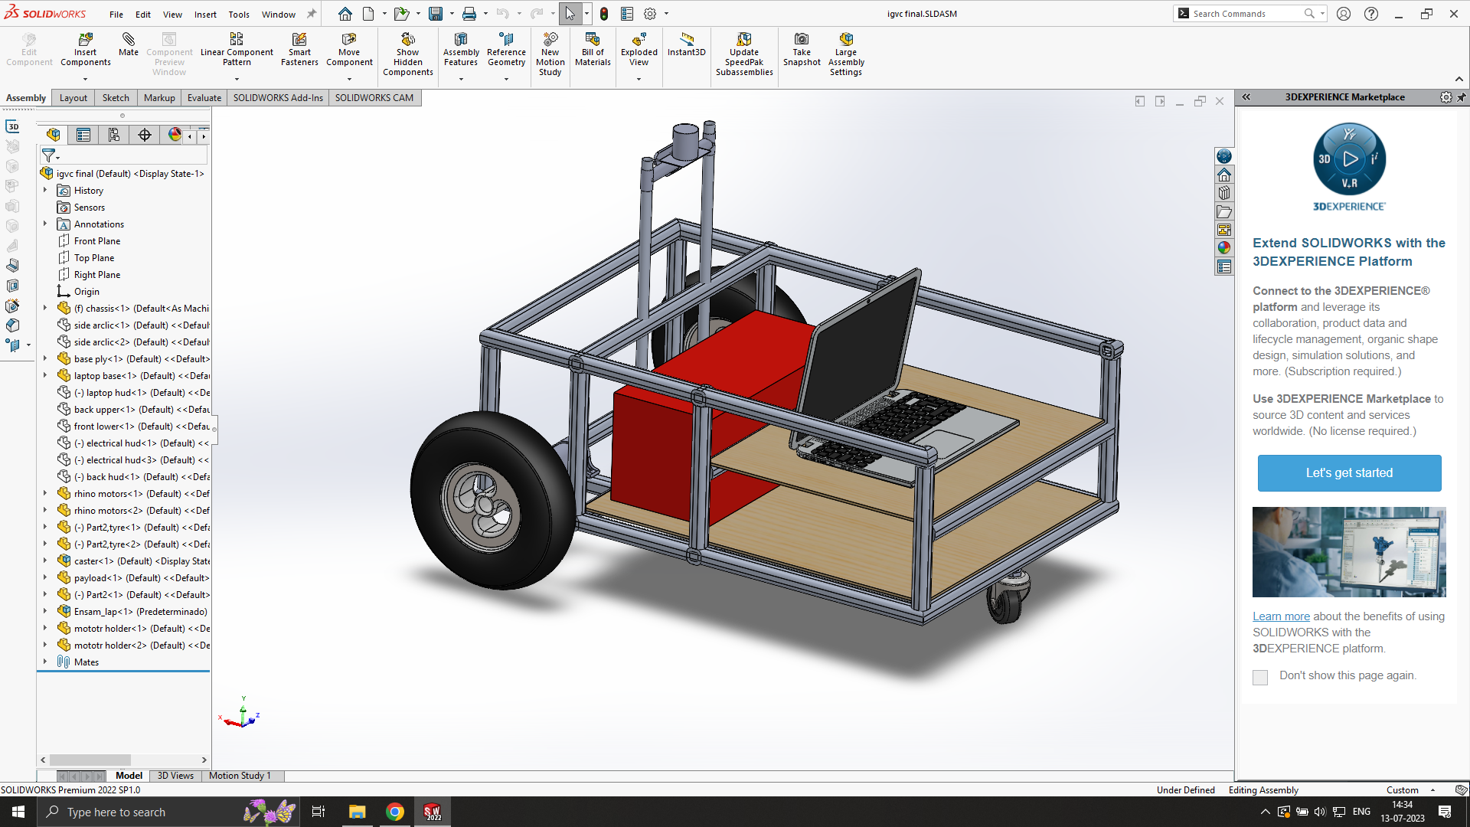The width and height of the screenshot is (1470, 827).
Task: Switch to the Evaluate tab
Action: (x=203, y=97)
